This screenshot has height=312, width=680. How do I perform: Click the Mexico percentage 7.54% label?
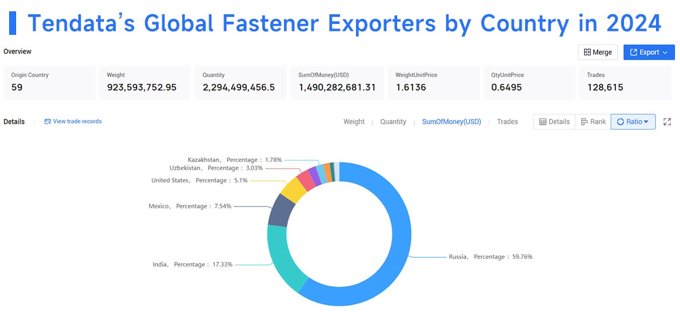(x=190, y=206)
